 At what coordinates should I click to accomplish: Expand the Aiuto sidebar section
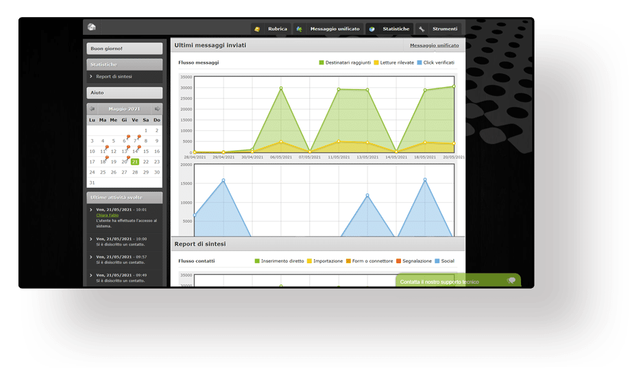pos(124,93)
